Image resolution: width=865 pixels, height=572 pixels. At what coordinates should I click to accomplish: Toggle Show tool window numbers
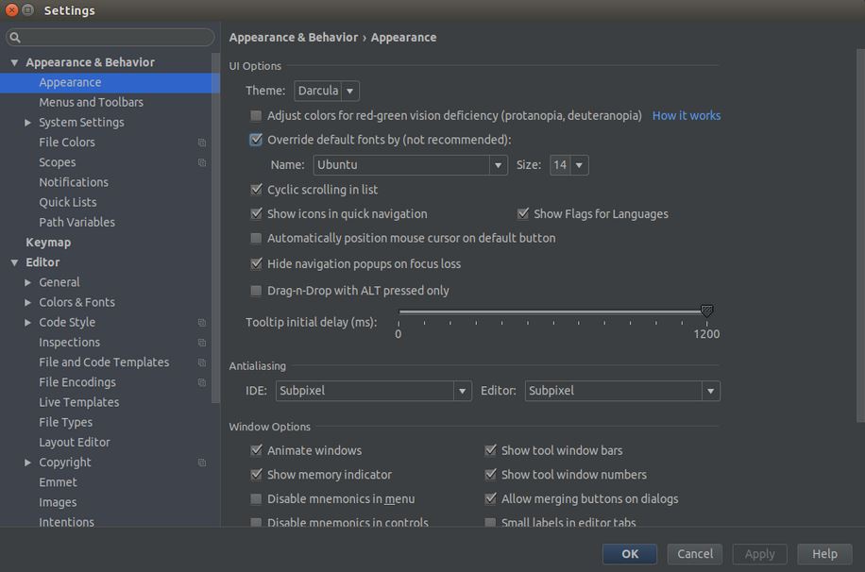[490, 475]
